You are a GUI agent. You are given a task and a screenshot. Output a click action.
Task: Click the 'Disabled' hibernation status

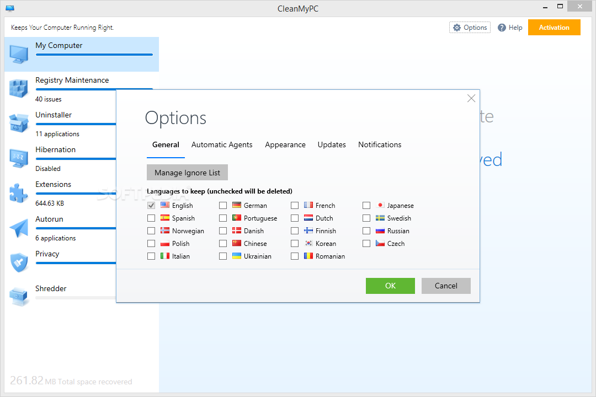click(x=48, y=169)
